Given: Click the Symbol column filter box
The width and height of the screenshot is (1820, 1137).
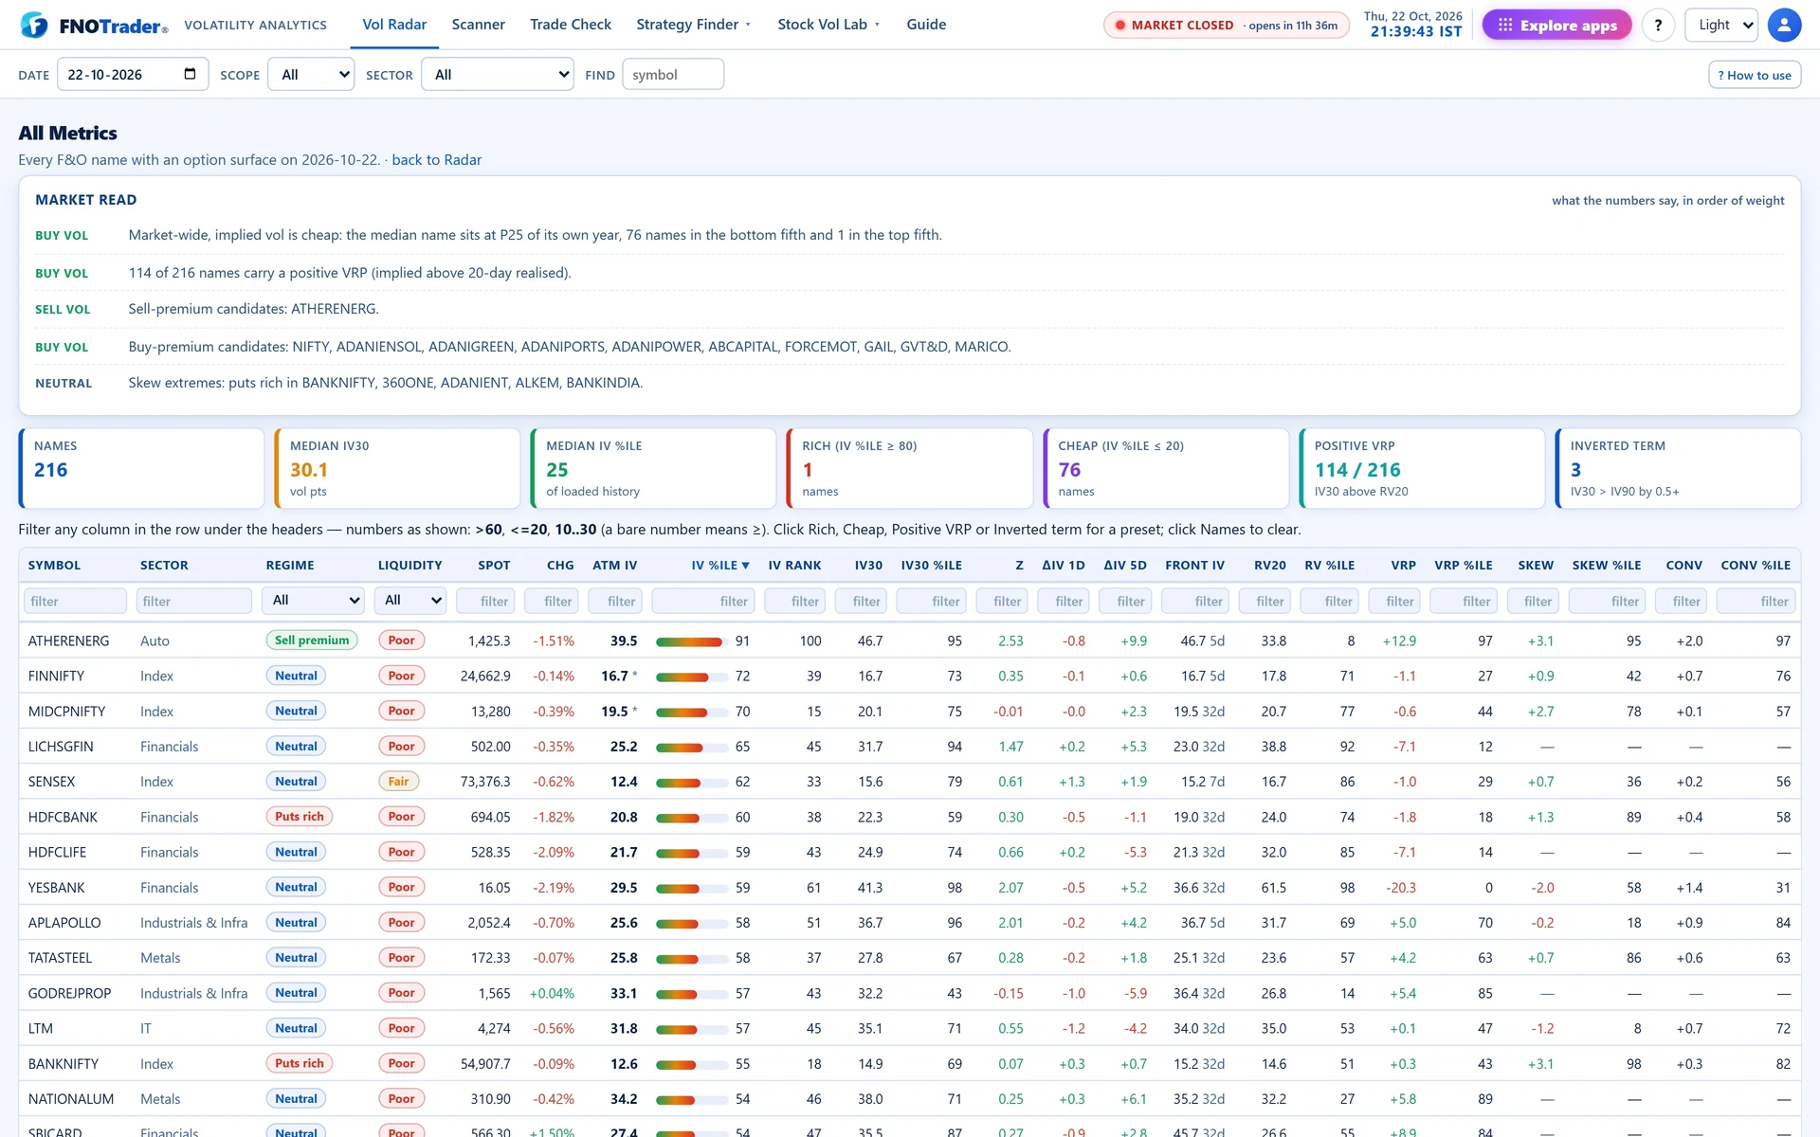Looking at the screenshot, I should pos(75,601).
